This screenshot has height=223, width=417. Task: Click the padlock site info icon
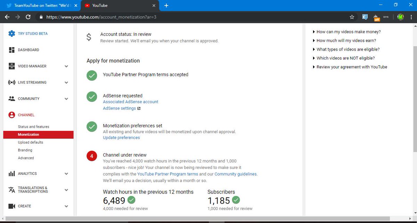click(x=41, y=17)
